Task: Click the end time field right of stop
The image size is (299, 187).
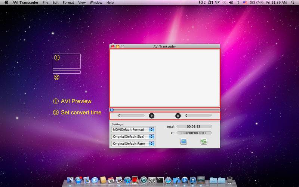Action: [x=198, y=116]
